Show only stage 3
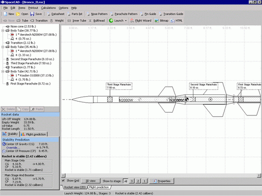Screen dimensions: 262x196 [131, 181]
